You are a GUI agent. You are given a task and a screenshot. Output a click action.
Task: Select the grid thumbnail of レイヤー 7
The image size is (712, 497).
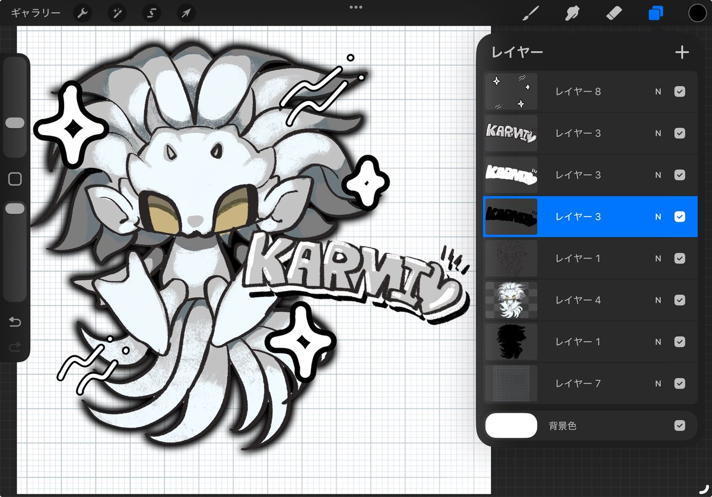tap(511, 384)
